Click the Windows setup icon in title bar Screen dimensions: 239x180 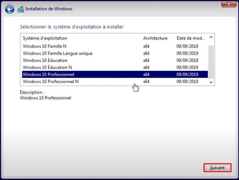(21, 9)
